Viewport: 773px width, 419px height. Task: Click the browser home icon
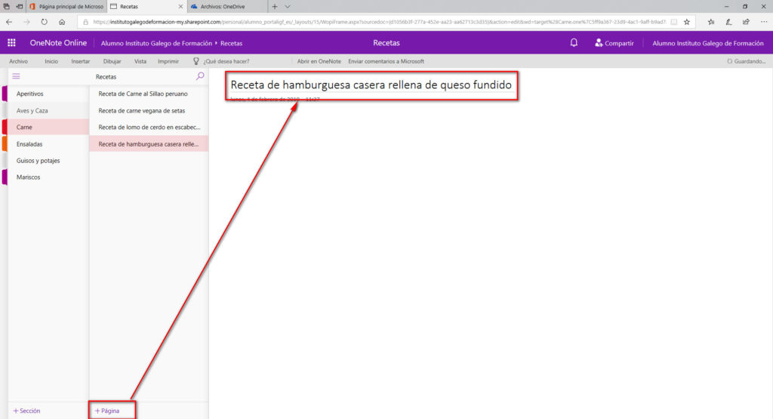pyautogui.click(x=62, y=22)
